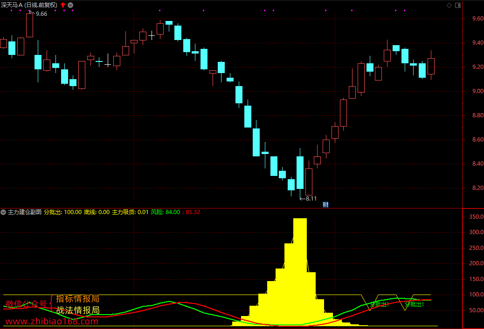Toggle the side panel icon at top right

click(458, 5)
